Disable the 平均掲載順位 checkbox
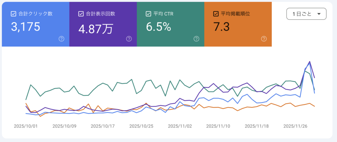This screenshot has width=337, height=142. [216, 14]
